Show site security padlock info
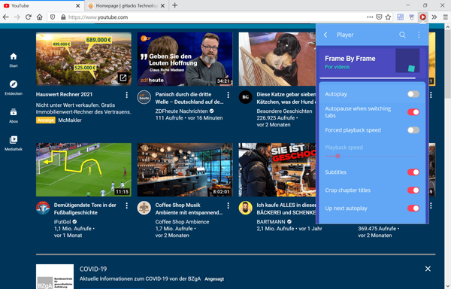 (x=63, y=17)
